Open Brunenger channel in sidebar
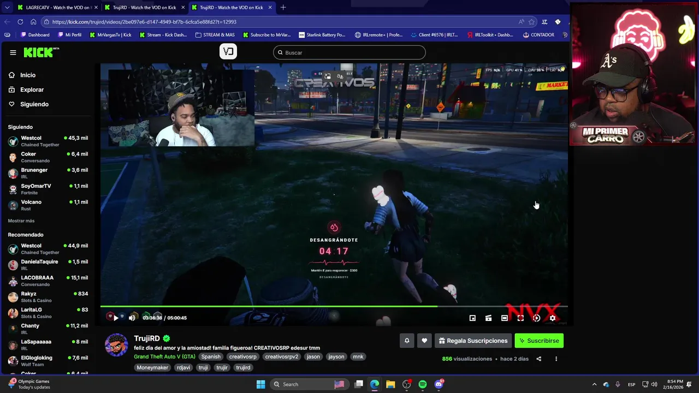 coord(48,173)
